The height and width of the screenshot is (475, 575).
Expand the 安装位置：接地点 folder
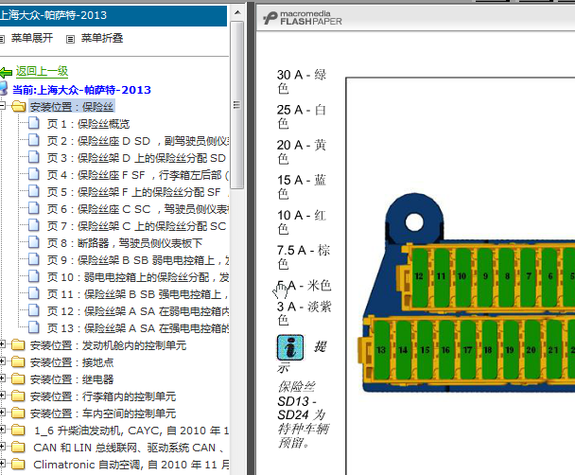[x=2, y=361]
